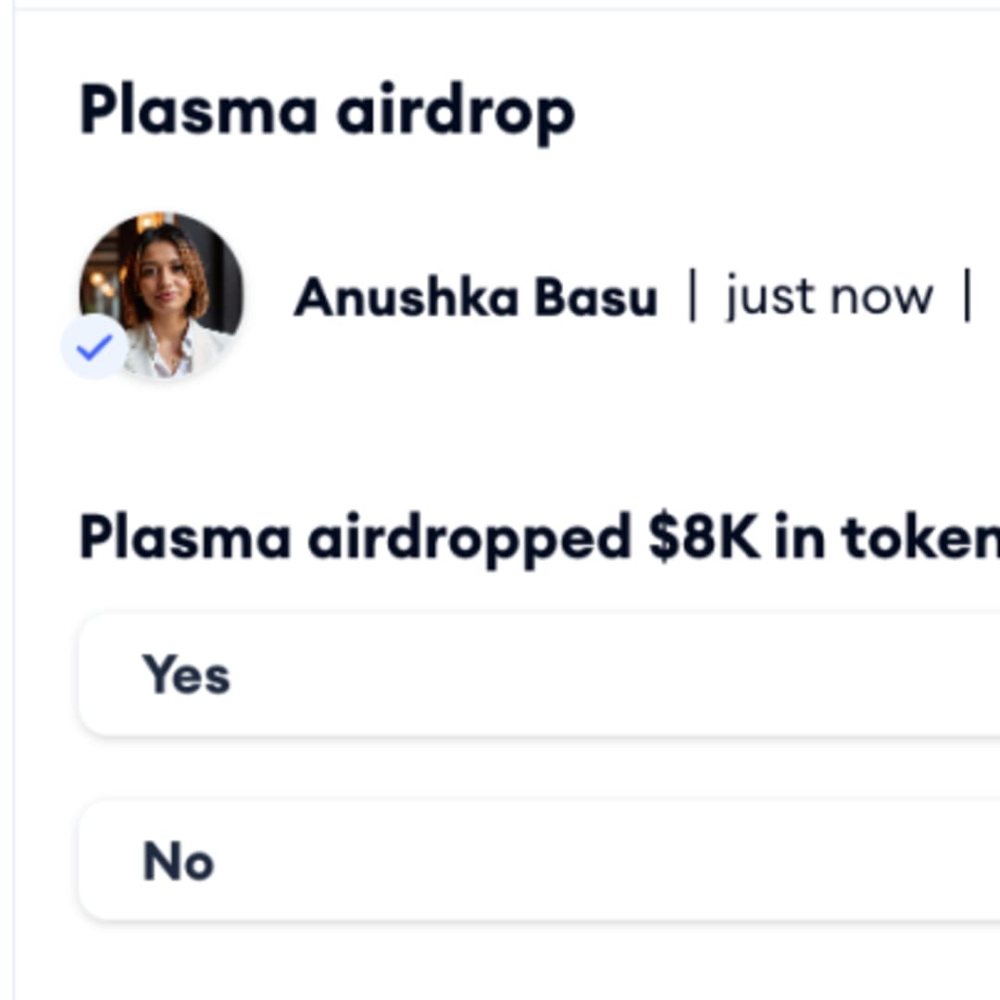Click the "just now" timestamp
Image resolution: width=1000 pixels, height=1000 pixels.
click(x=830, y=297)
